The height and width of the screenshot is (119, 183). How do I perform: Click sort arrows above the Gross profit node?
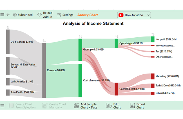(x=81, y=37)
